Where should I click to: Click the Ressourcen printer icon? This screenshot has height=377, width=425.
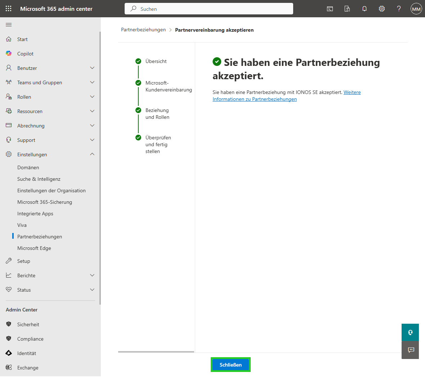9,111
